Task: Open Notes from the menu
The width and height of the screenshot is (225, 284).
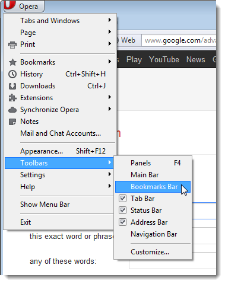Action: [x=60, y=122]
